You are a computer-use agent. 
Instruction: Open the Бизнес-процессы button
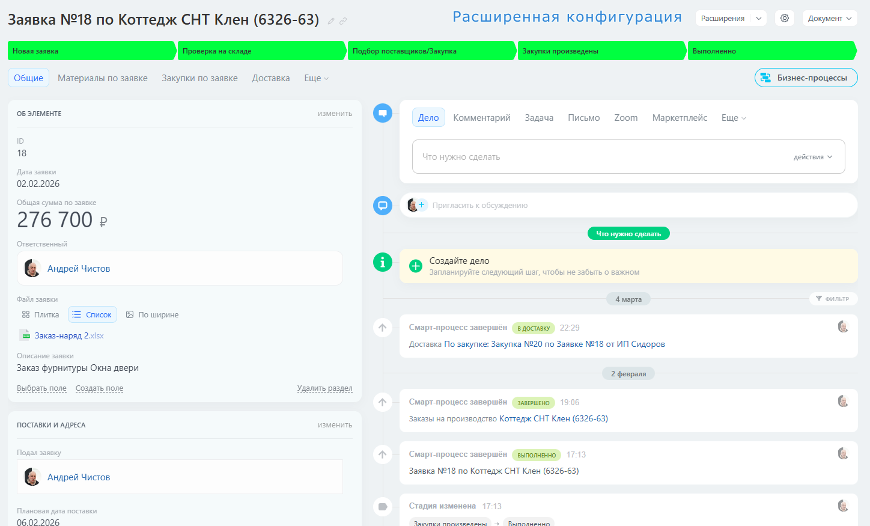[806, 78]
